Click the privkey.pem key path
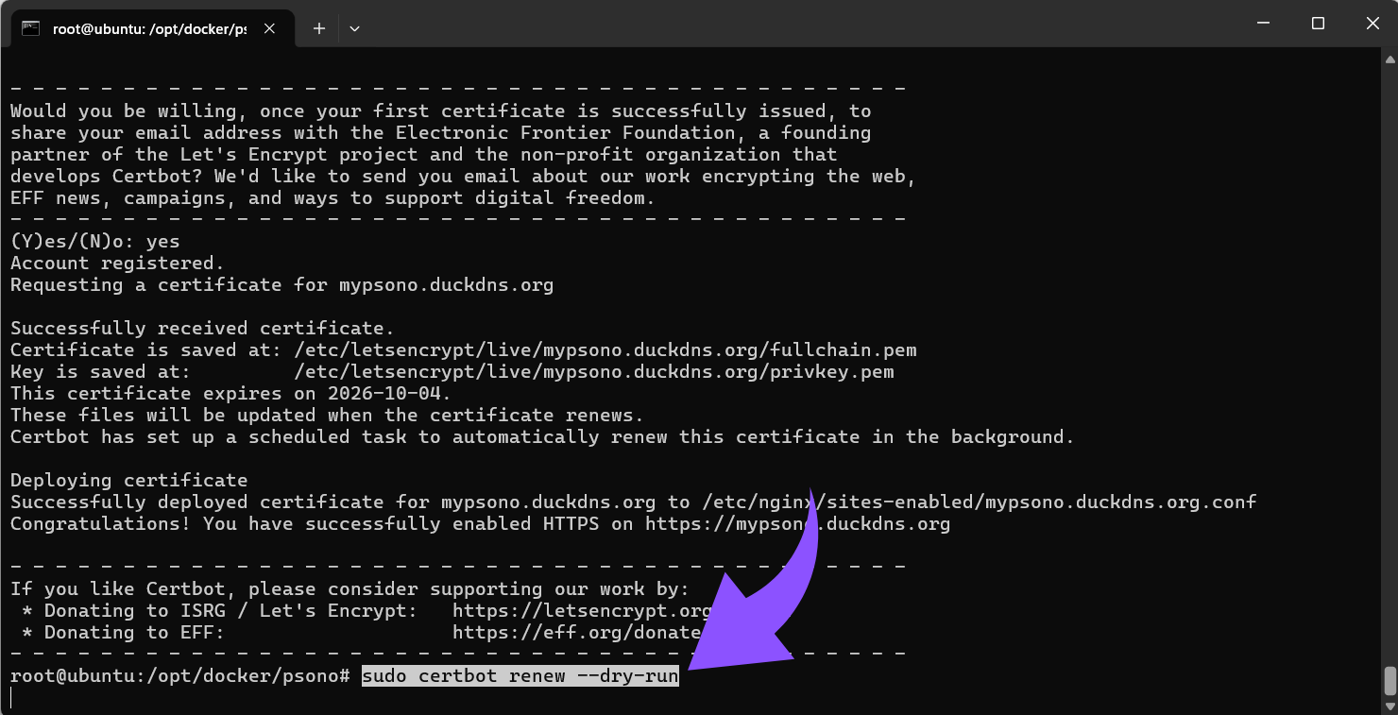 [x=594, y=372]
